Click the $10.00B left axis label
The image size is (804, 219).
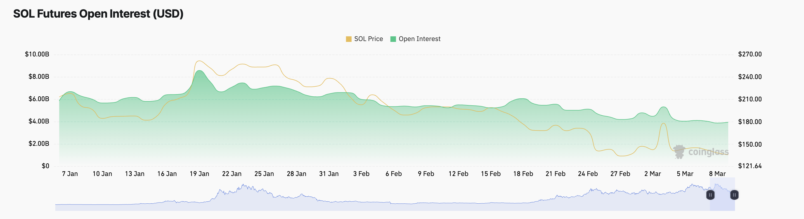coord(37,54)
